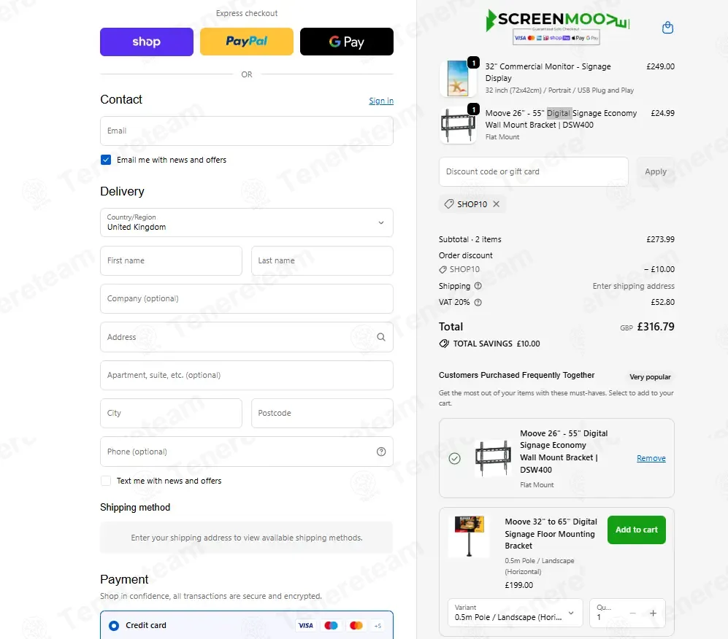The width and height of the screenshot is (728, 639).
Task: Check Text me with news and offers
Action: pyautogui.click(x=106, y=481)
